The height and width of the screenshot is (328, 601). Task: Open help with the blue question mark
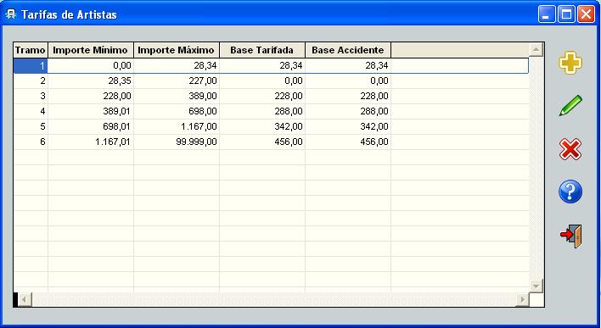click(x=570, y=192)
